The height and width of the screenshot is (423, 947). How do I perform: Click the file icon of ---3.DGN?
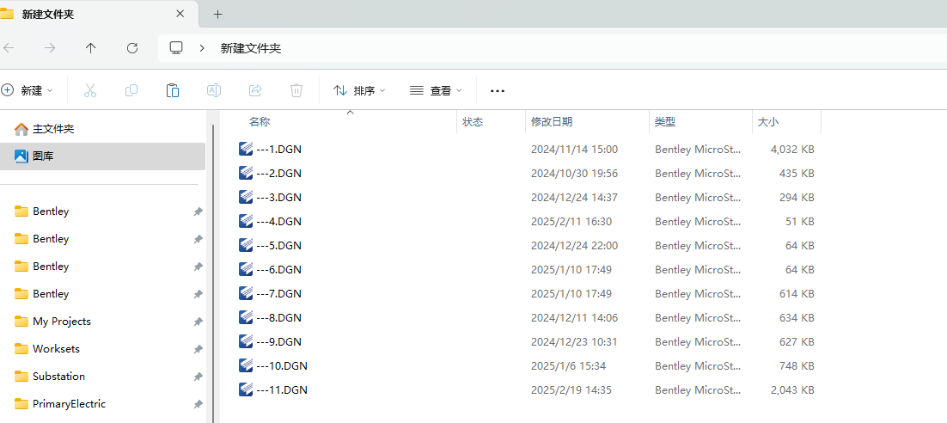[x=246, y=197]
